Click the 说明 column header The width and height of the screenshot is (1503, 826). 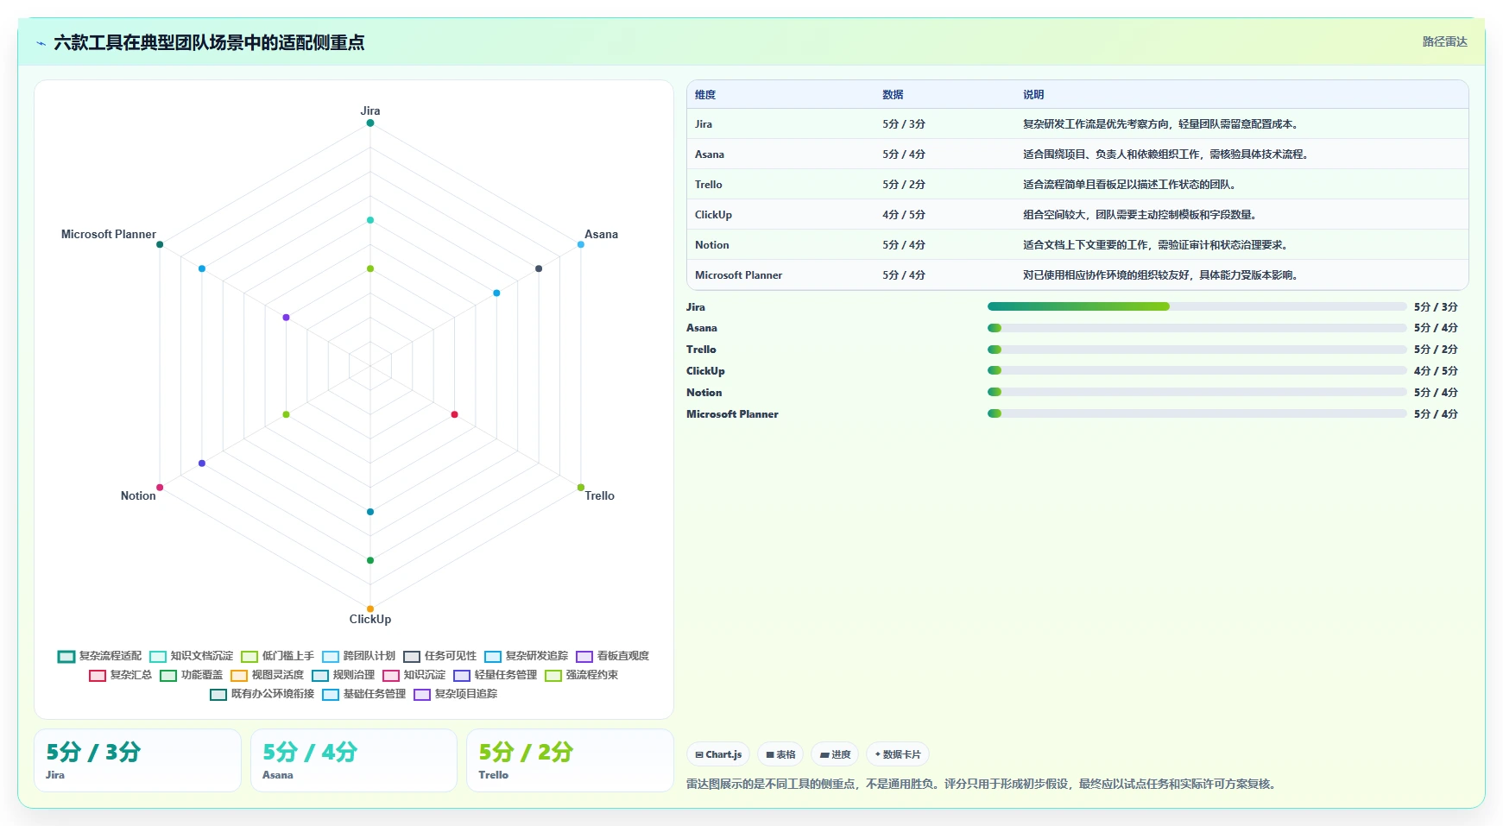pos(1033,95)
